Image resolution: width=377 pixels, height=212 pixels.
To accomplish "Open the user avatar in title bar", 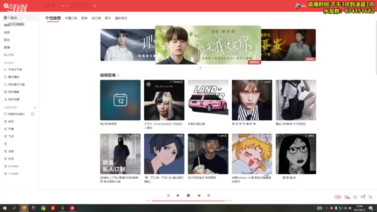I will (x=297, y=6).
